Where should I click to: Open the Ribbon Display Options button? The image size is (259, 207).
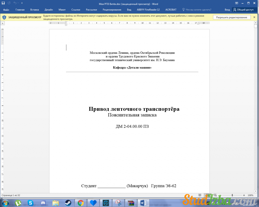click(x=236, y=3)
